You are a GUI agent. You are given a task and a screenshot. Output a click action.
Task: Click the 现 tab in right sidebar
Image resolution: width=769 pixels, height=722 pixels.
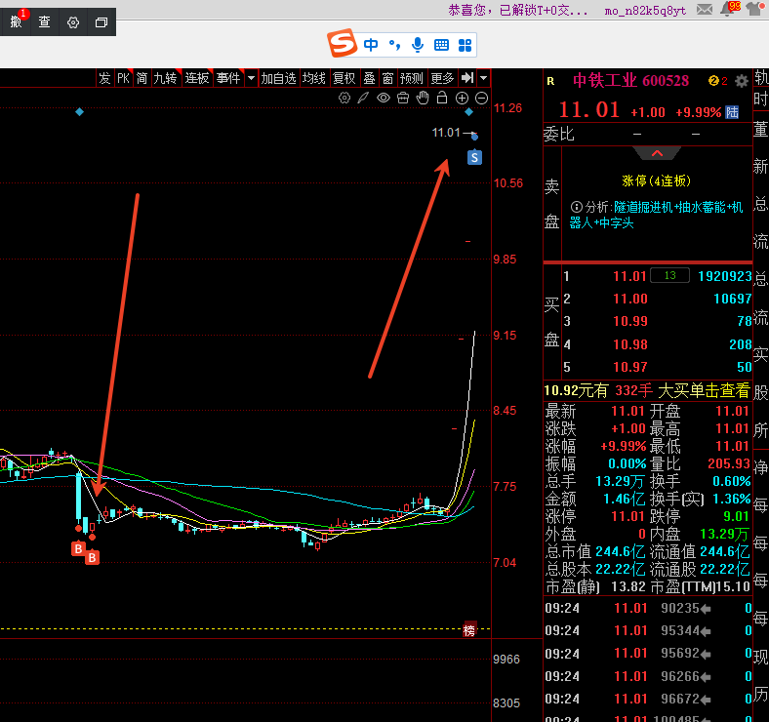(761, 657)
